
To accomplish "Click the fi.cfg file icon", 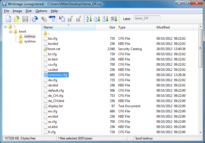I will click(45, 132).
